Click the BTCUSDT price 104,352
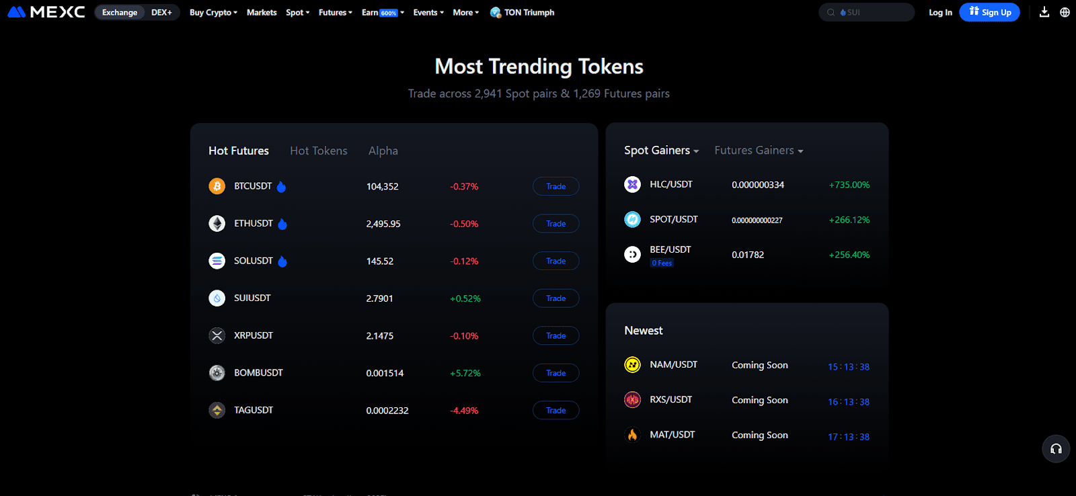The width and height of the screenshot is (1076, 496). pyautogui.click(x=382, y=186)
